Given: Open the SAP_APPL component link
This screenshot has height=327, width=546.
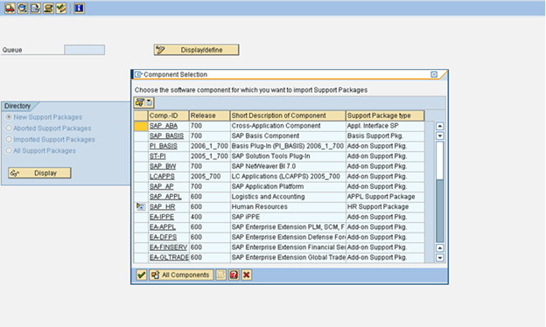Looking at the screenshot, I should [165, 197].
